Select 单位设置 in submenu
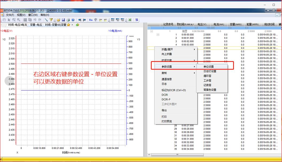282x162 pixels. [212, 66]
